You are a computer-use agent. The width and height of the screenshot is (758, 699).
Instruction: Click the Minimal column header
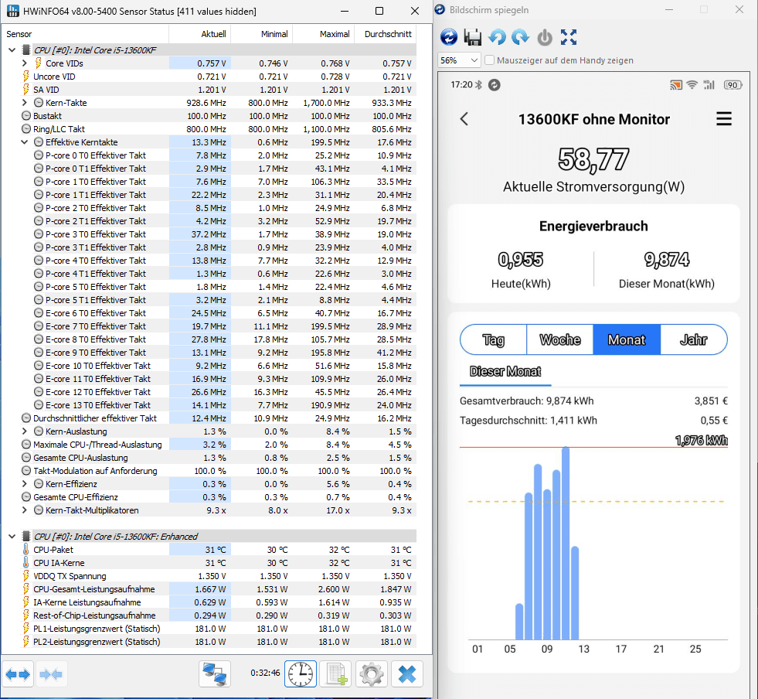pyautogui.click(x=261, y=34)
